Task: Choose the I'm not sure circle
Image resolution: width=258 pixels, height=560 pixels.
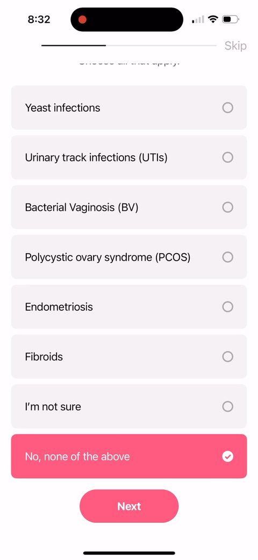Action: 228,407
